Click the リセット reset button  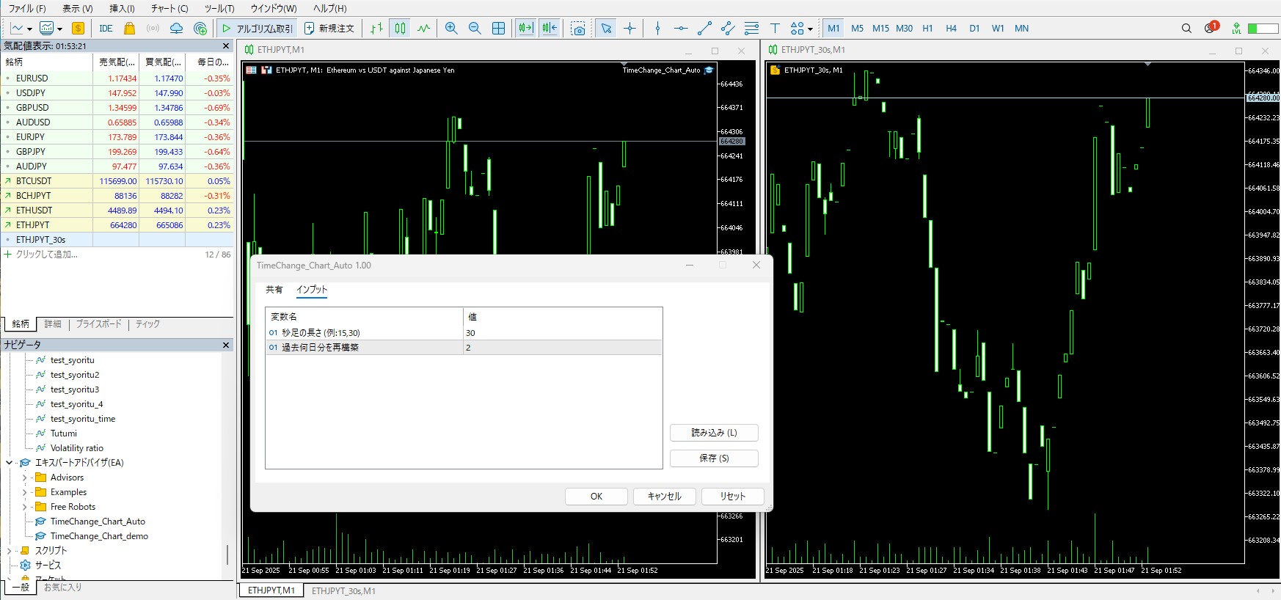(732, 497)
